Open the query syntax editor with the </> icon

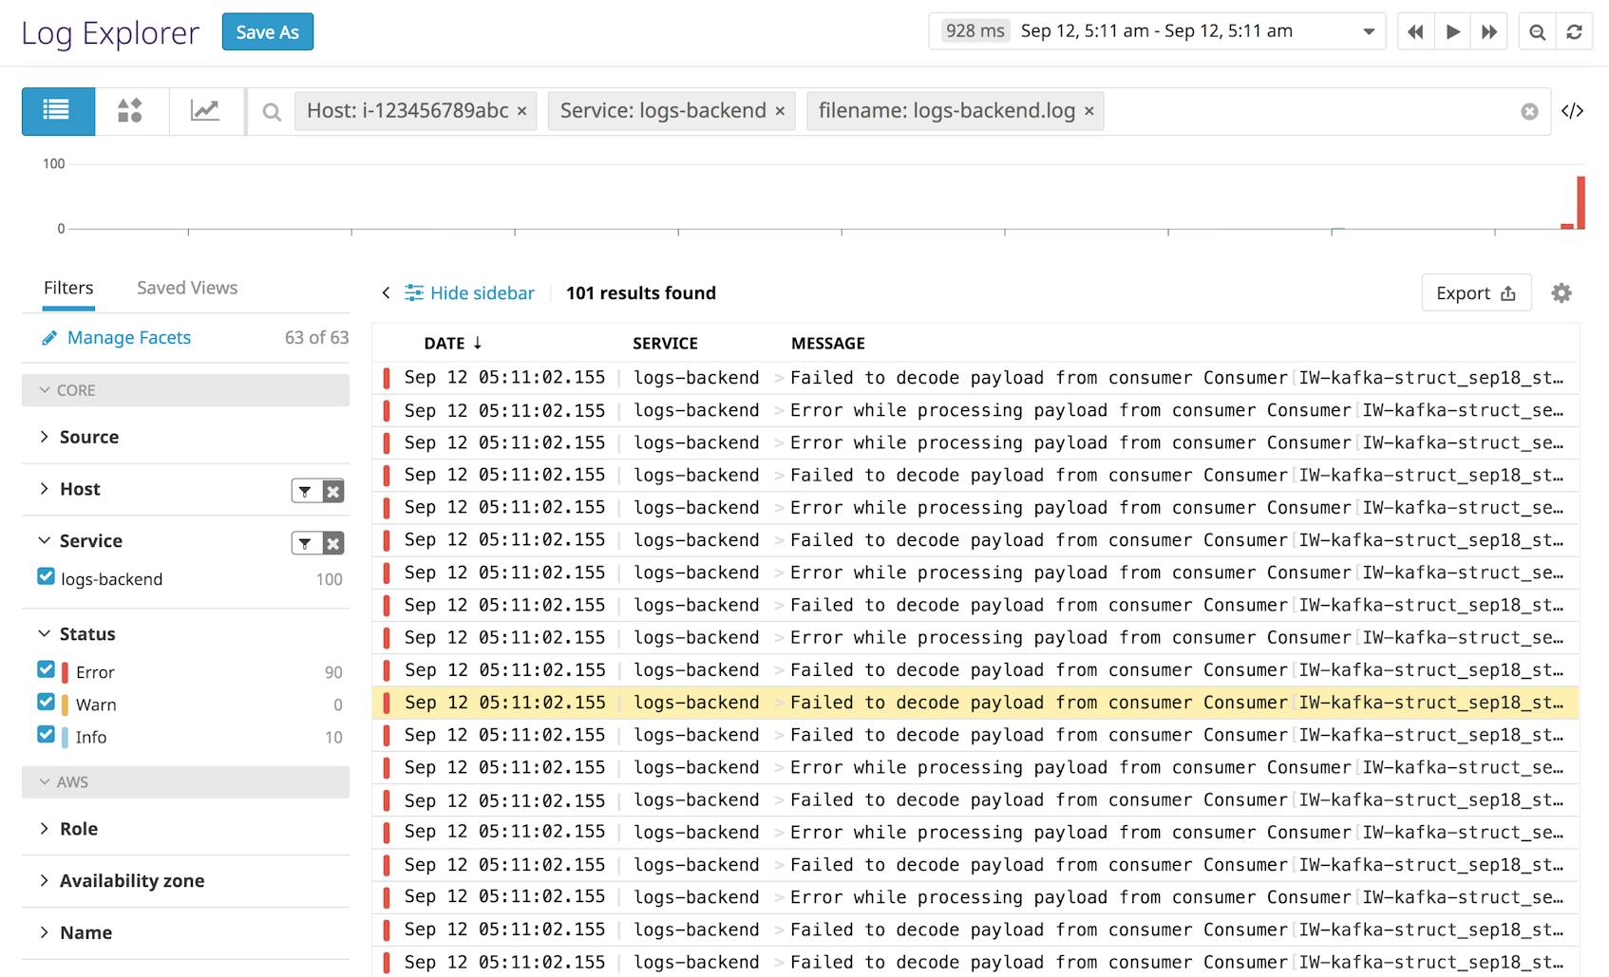click(1573, 110)
